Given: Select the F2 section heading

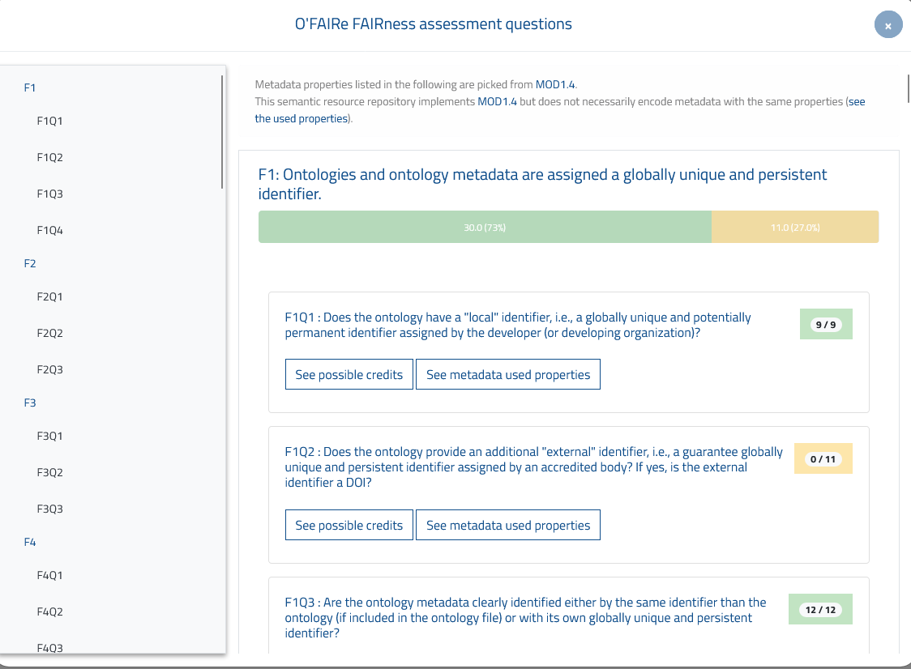Looking at the screenshot, I should coord(30,264).
